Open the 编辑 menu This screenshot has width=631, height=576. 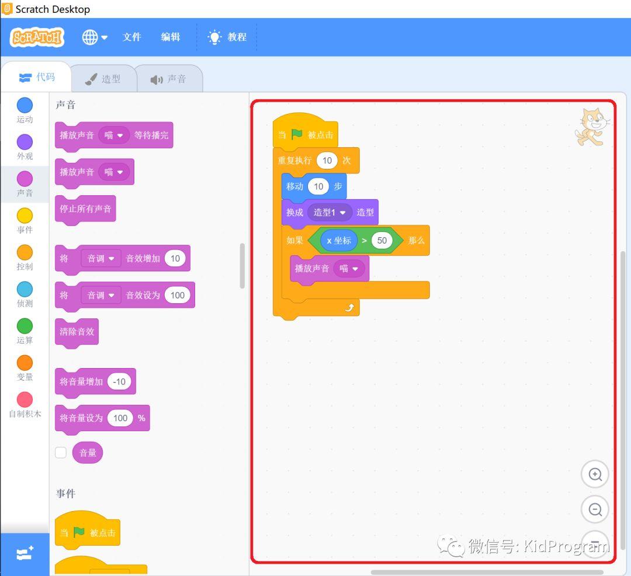click(170, 37)
